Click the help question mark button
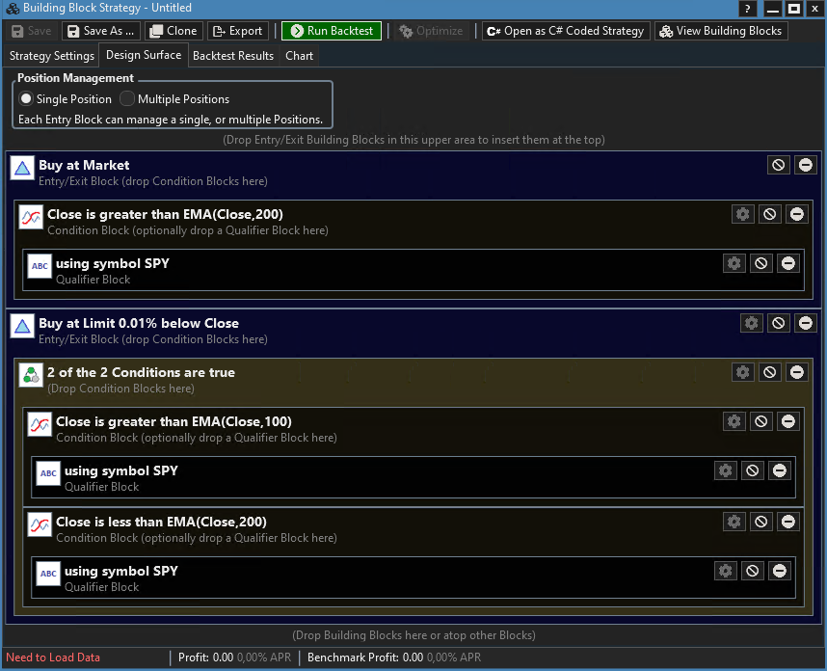Screen dimensions: 827x671 click(x=747, y=9)
